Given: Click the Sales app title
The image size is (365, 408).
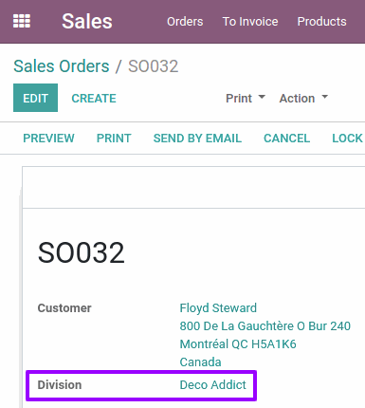Looking at the screenshot, I should coord(87,22).
